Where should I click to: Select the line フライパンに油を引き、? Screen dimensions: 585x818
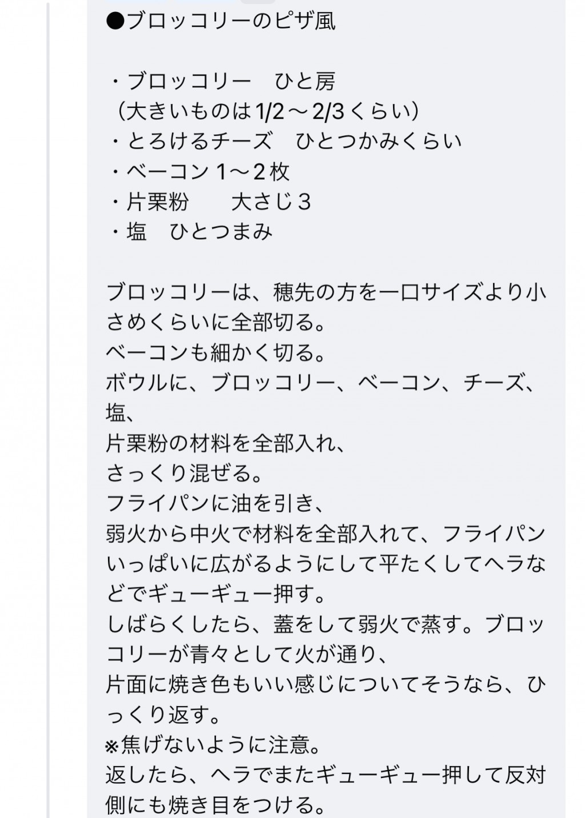(x=216, y=504)
